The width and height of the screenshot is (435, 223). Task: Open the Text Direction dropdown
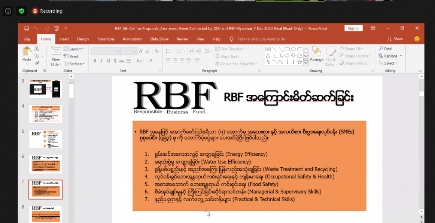[231, 49]
